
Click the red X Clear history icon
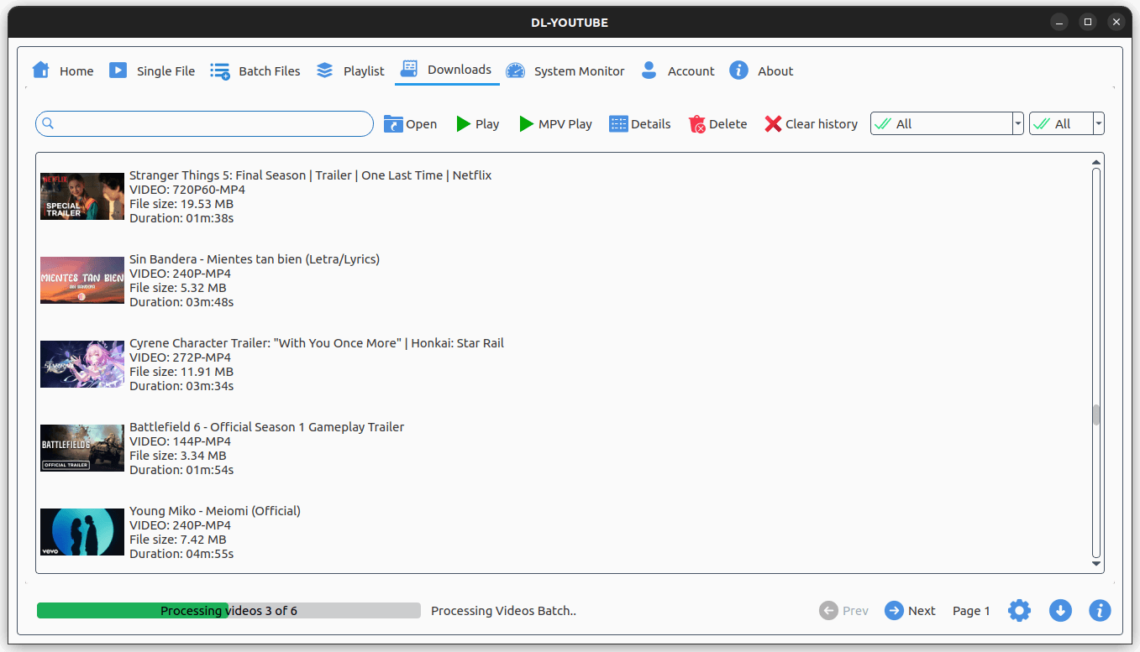point(774,124)
